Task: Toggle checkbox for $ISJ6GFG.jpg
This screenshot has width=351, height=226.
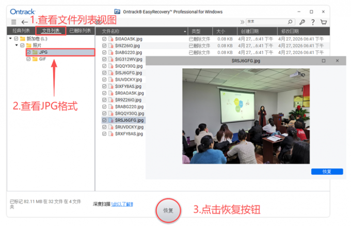Action: [x=104, y=73]
